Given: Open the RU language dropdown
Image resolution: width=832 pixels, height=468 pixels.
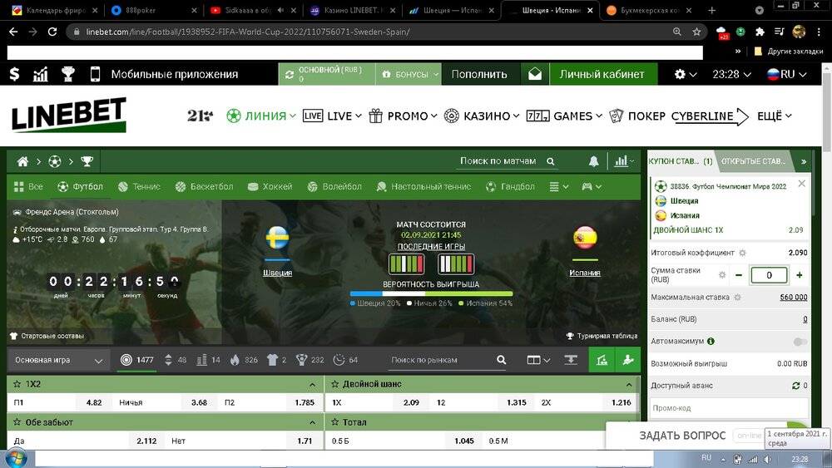Looking at the screenshot, I should (787, 74).
